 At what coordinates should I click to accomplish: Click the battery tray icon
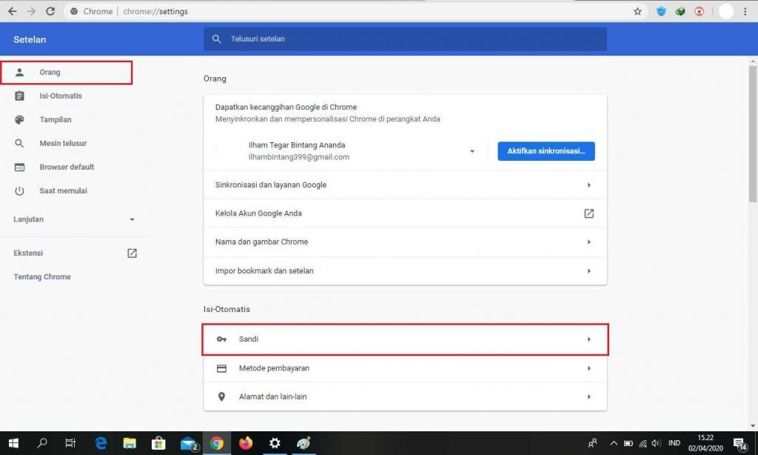pos(628,443)
